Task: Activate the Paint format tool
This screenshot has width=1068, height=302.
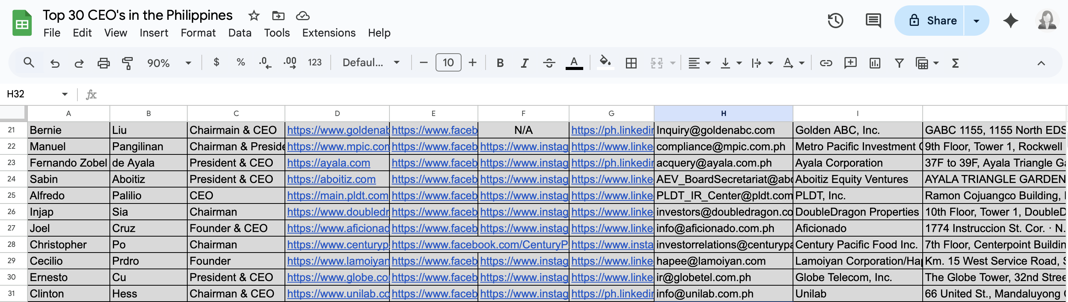Action: [x=128, y=63]
